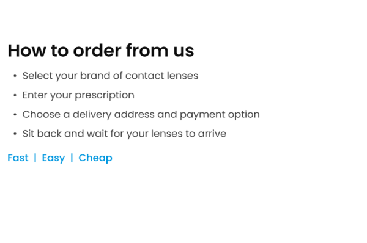
Task: Click "payment option" in the third bullet
Action: (220, 115)
